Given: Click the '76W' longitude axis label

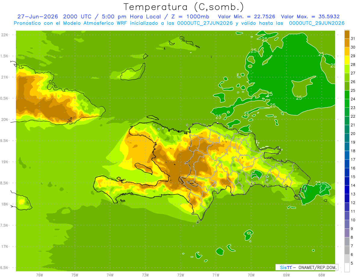Looking at the screenshot, I should (39, 275).
